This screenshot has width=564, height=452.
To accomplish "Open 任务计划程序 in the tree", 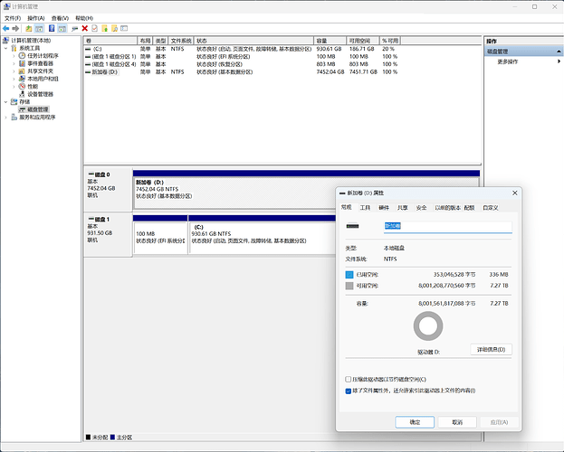I will pos(42,56).
